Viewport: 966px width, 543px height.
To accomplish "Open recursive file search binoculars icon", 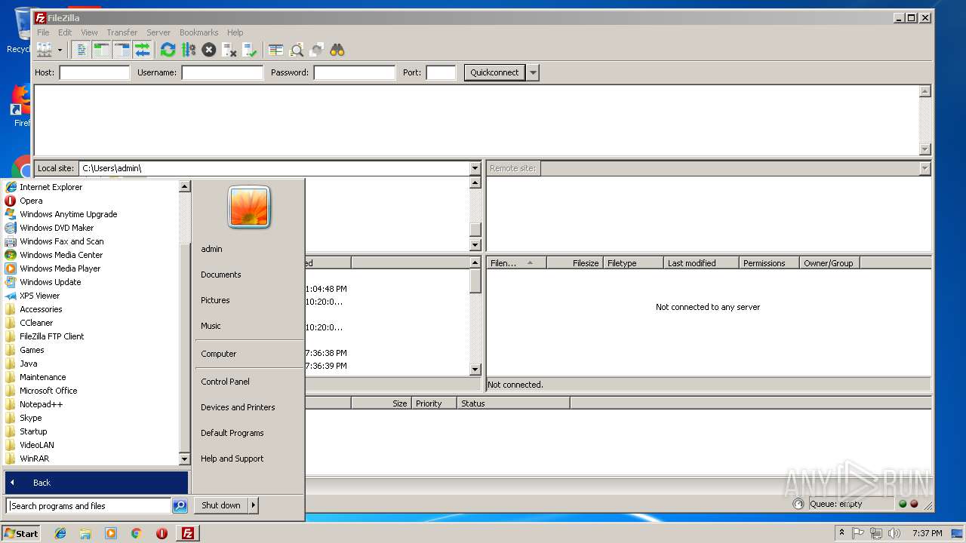I will coord(337,50).
